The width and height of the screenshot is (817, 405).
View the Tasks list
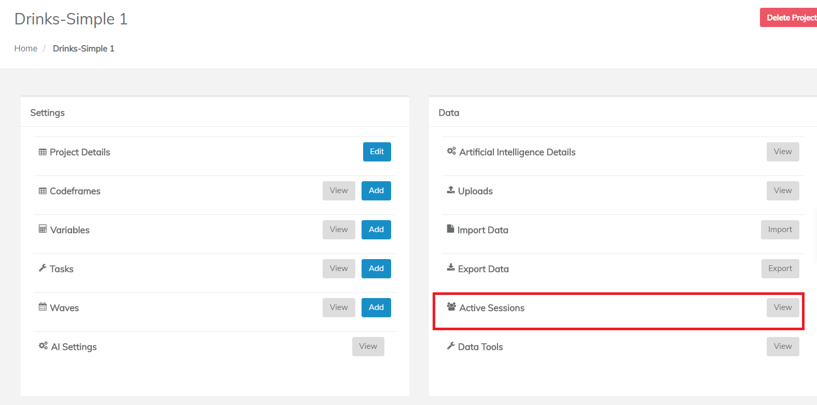coord(339,268)
